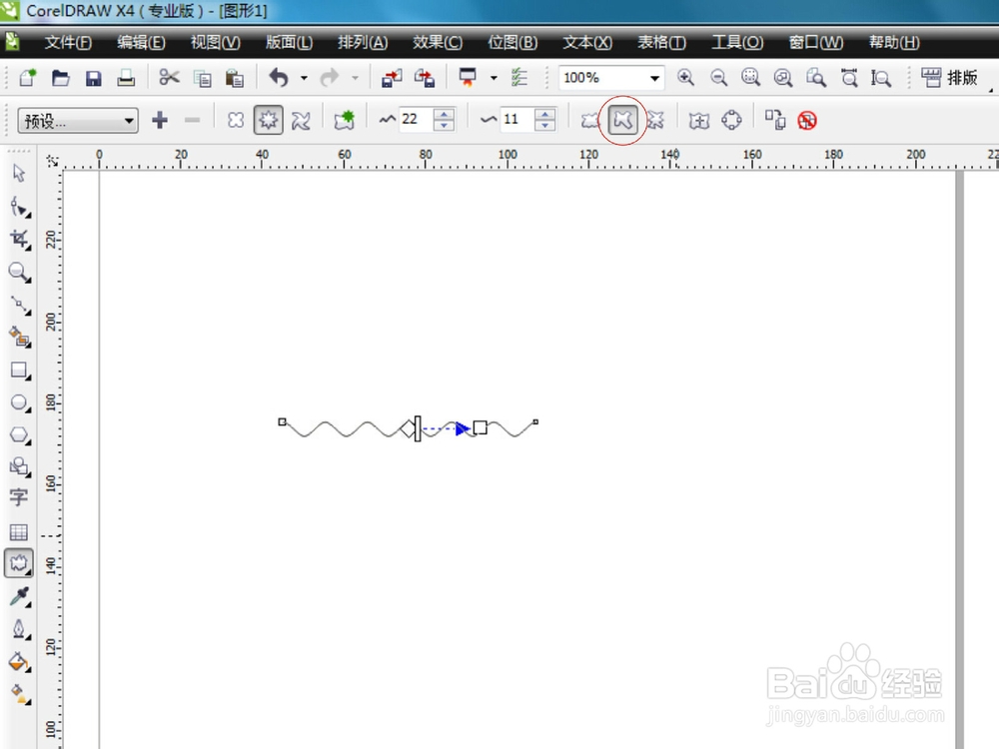Click the Paste clipboard icon
The width and height of the screenshot is (999, 749).
click(x=235, y=78)
